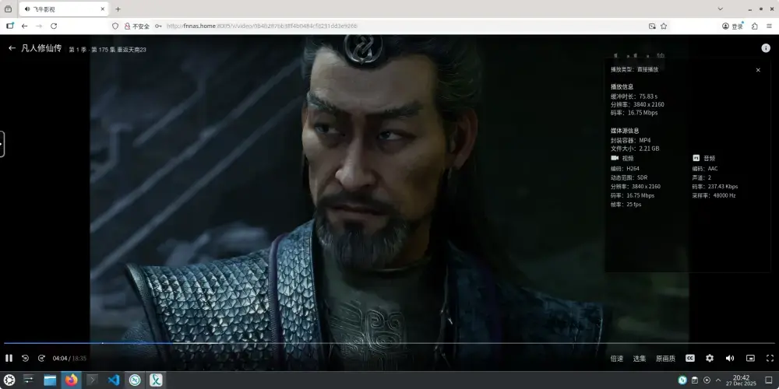The height and width of the screenshot is (389, 779).
Task: Toggle subtitles with the CC icon
Action: (x=689, y=358)
